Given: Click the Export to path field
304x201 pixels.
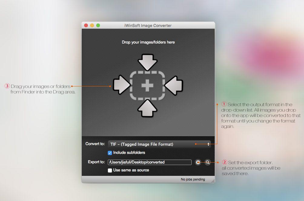Looking at the screenshot, I should click(150, 162).
